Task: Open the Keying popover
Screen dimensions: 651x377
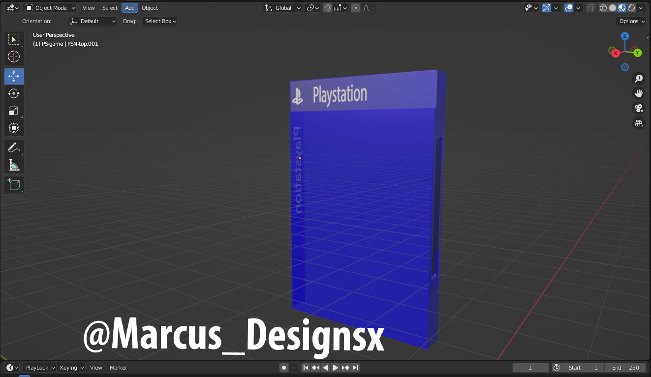Action: tap(71, 368)
